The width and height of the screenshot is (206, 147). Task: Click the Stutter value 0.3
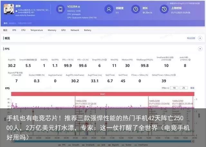point(37,81)
